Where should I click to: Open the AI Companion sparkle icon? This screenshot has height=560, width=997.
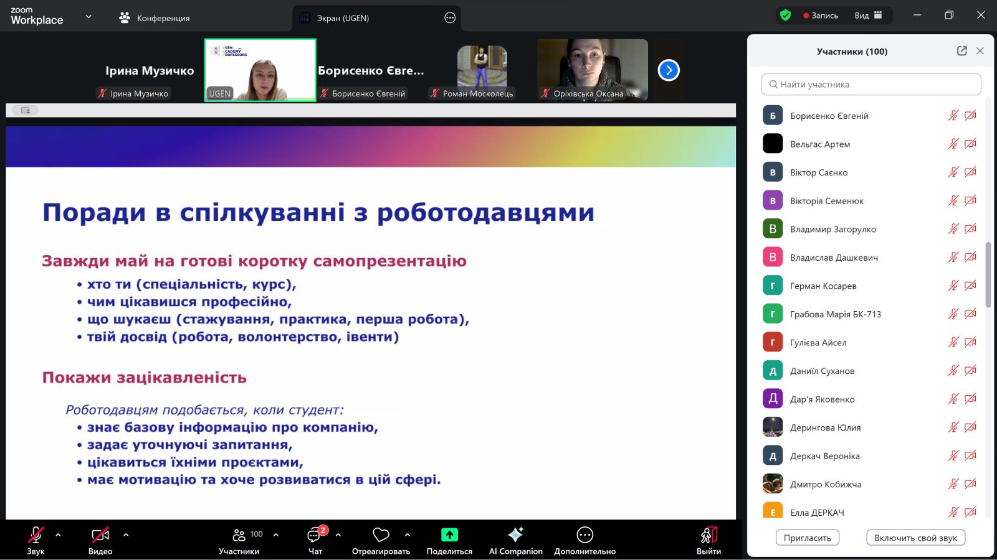tap(515, 535)
